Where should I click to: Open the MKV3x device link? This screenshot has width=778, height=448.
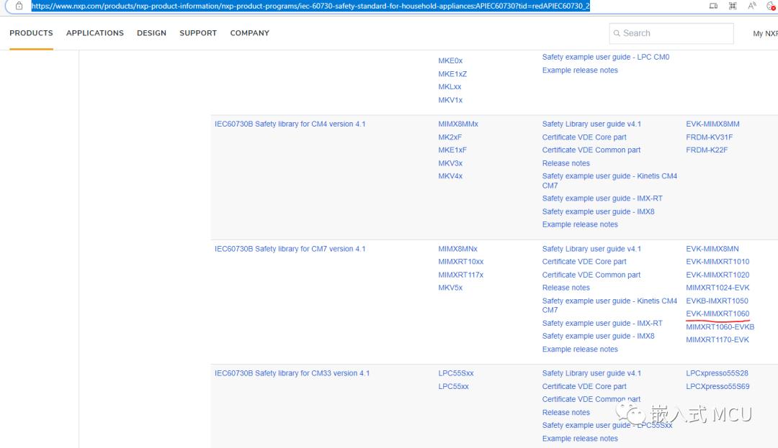tap(450, 163)
